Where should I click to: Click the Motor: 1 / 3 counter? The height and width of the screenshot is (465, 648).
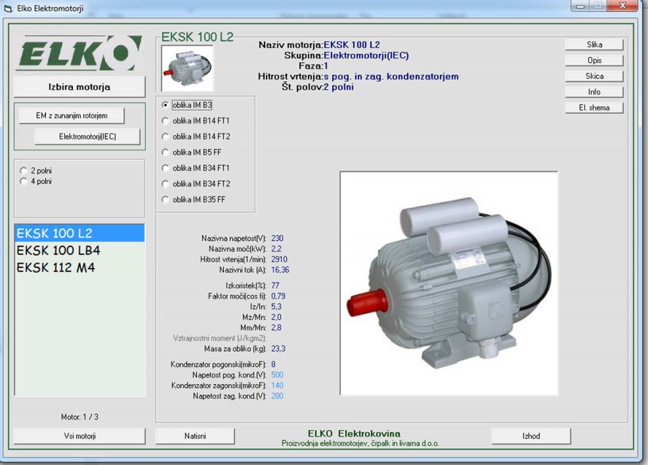80,417
